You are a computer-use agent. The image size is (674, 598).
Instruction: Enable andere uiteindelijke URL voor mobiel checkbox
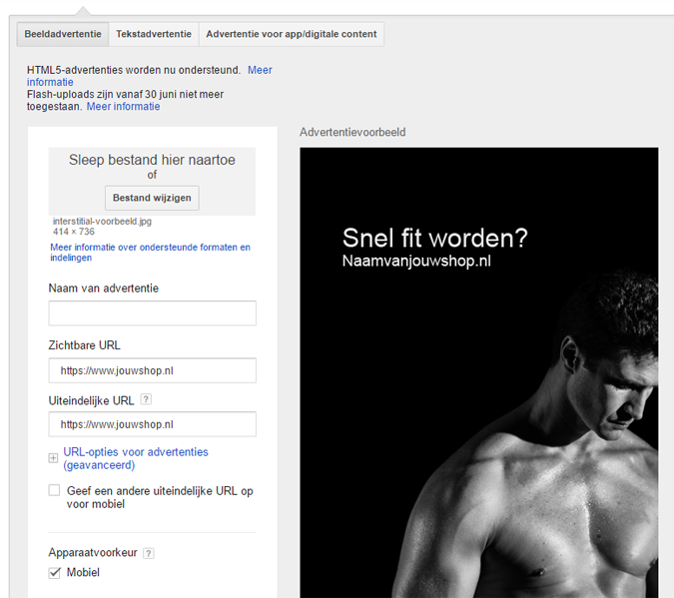tap(54, 490)
